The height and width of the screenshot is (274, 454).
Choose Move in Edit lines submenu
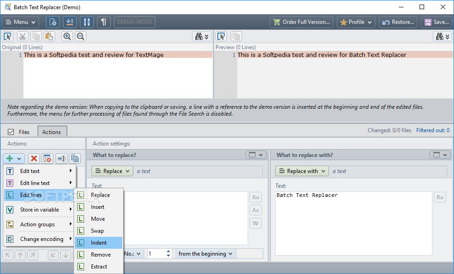(x=99, y=219)
